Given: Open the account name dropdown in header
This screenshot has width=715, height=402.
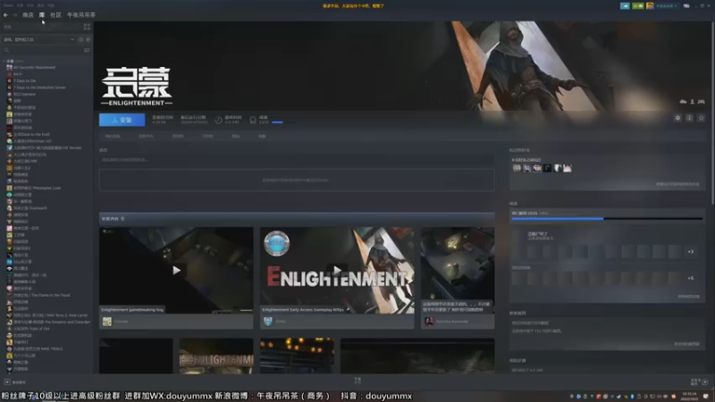Looking at the screenshot, I should click(x=665, y=6).
